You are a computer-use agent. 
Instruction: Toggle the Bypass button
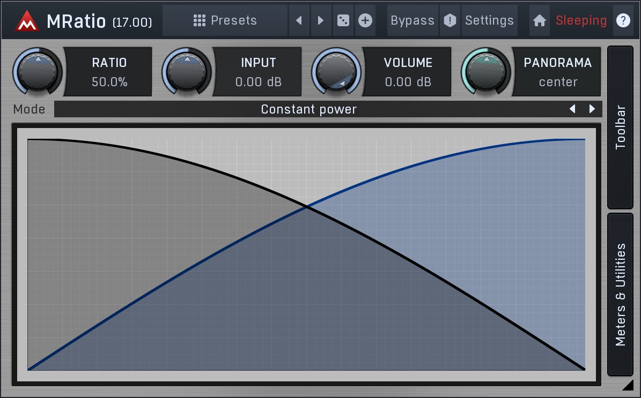point(412,21)
